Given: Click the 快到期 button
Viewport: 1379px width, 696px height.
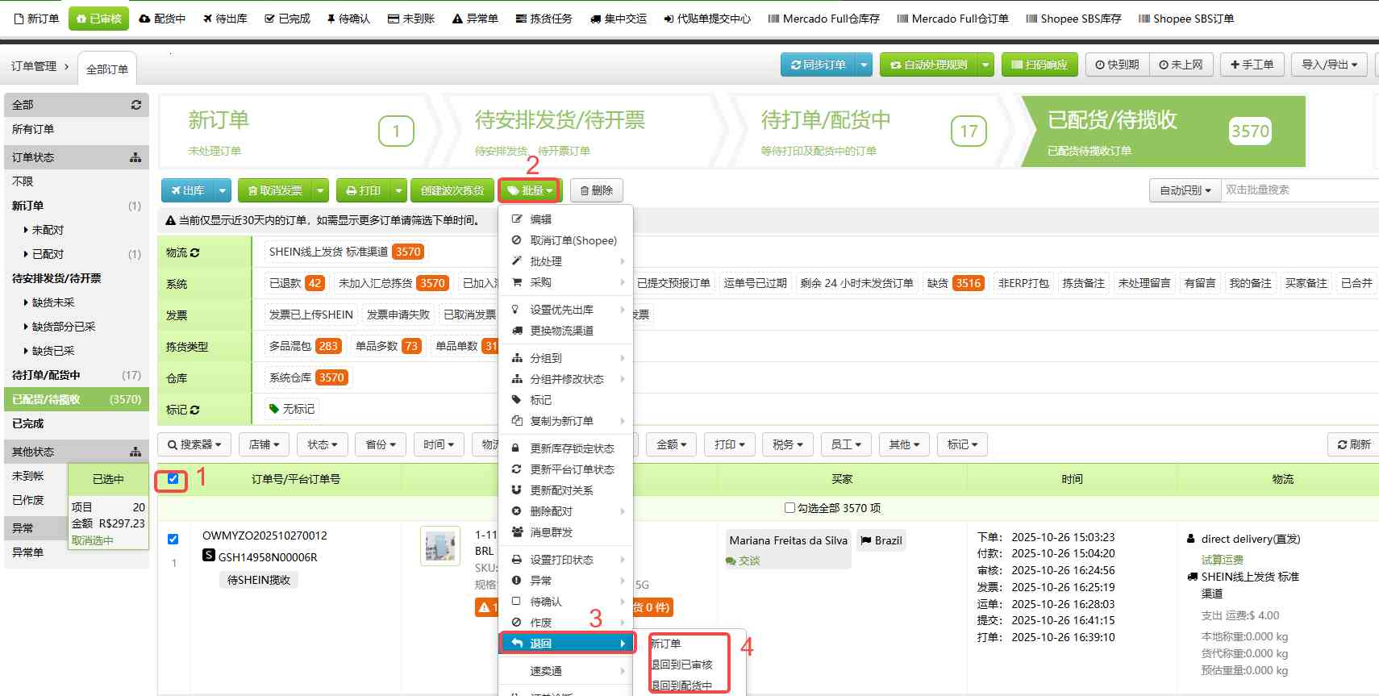Looking at the screenshot, I should pos(1117,65).
